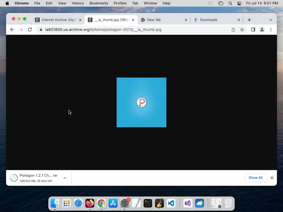The width and height of the screenshot is (283, 212).
Task: View site info via the lock icon
Action: pos(41,30)
